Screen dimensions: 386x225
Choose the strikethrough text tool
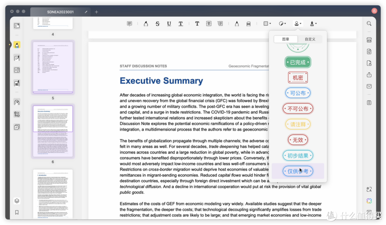158,24
